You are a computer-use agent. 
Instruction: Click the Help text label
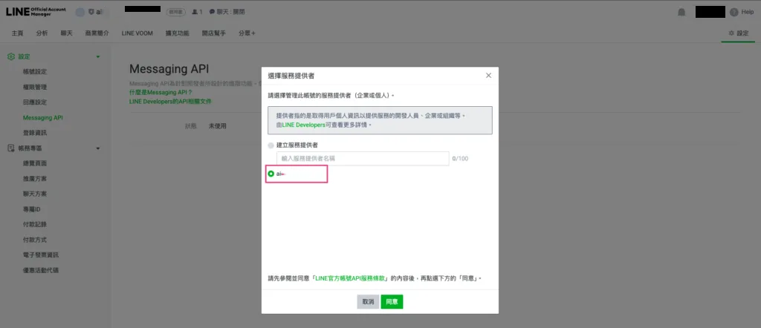click(x=748, y=12)
